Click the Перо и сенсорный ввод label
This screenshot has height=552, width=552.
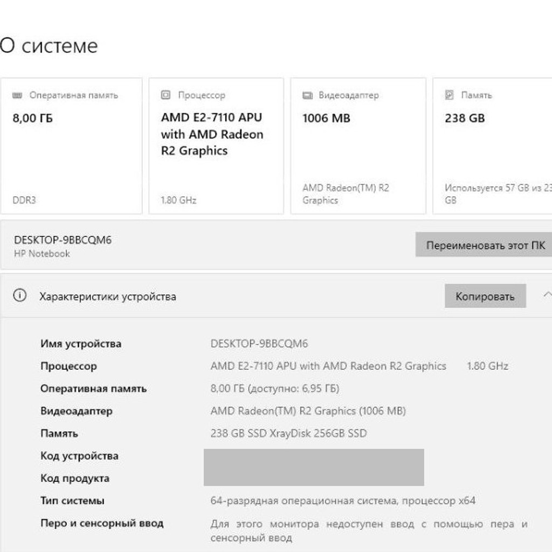102,523
